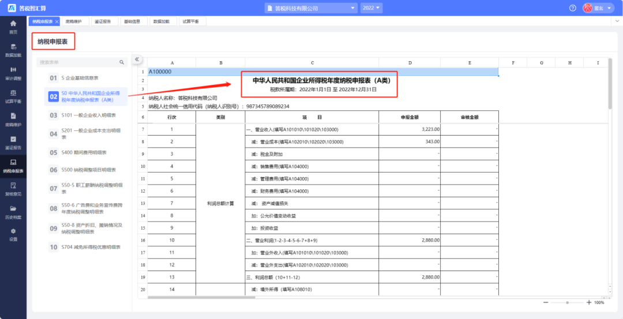Close the 纳税申报表 tab with its X
Image resolution: width=623 pixels, height=319 pixels.
pos(57,21)
